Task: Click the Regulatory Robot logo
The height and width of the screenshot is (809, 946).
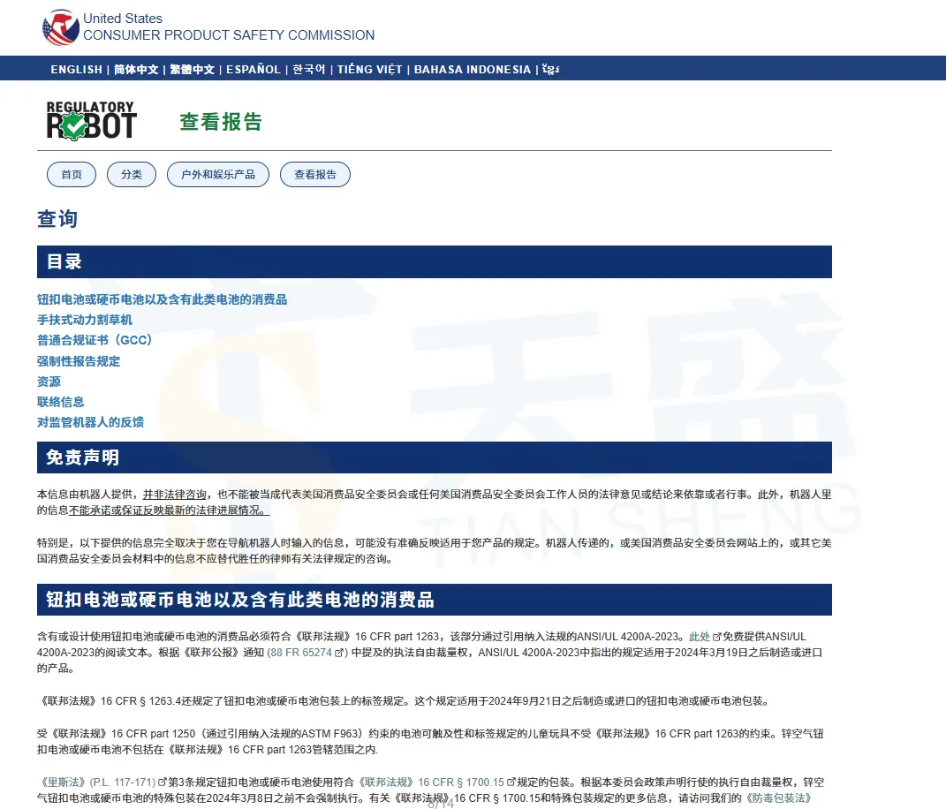Action: point(91,121)
